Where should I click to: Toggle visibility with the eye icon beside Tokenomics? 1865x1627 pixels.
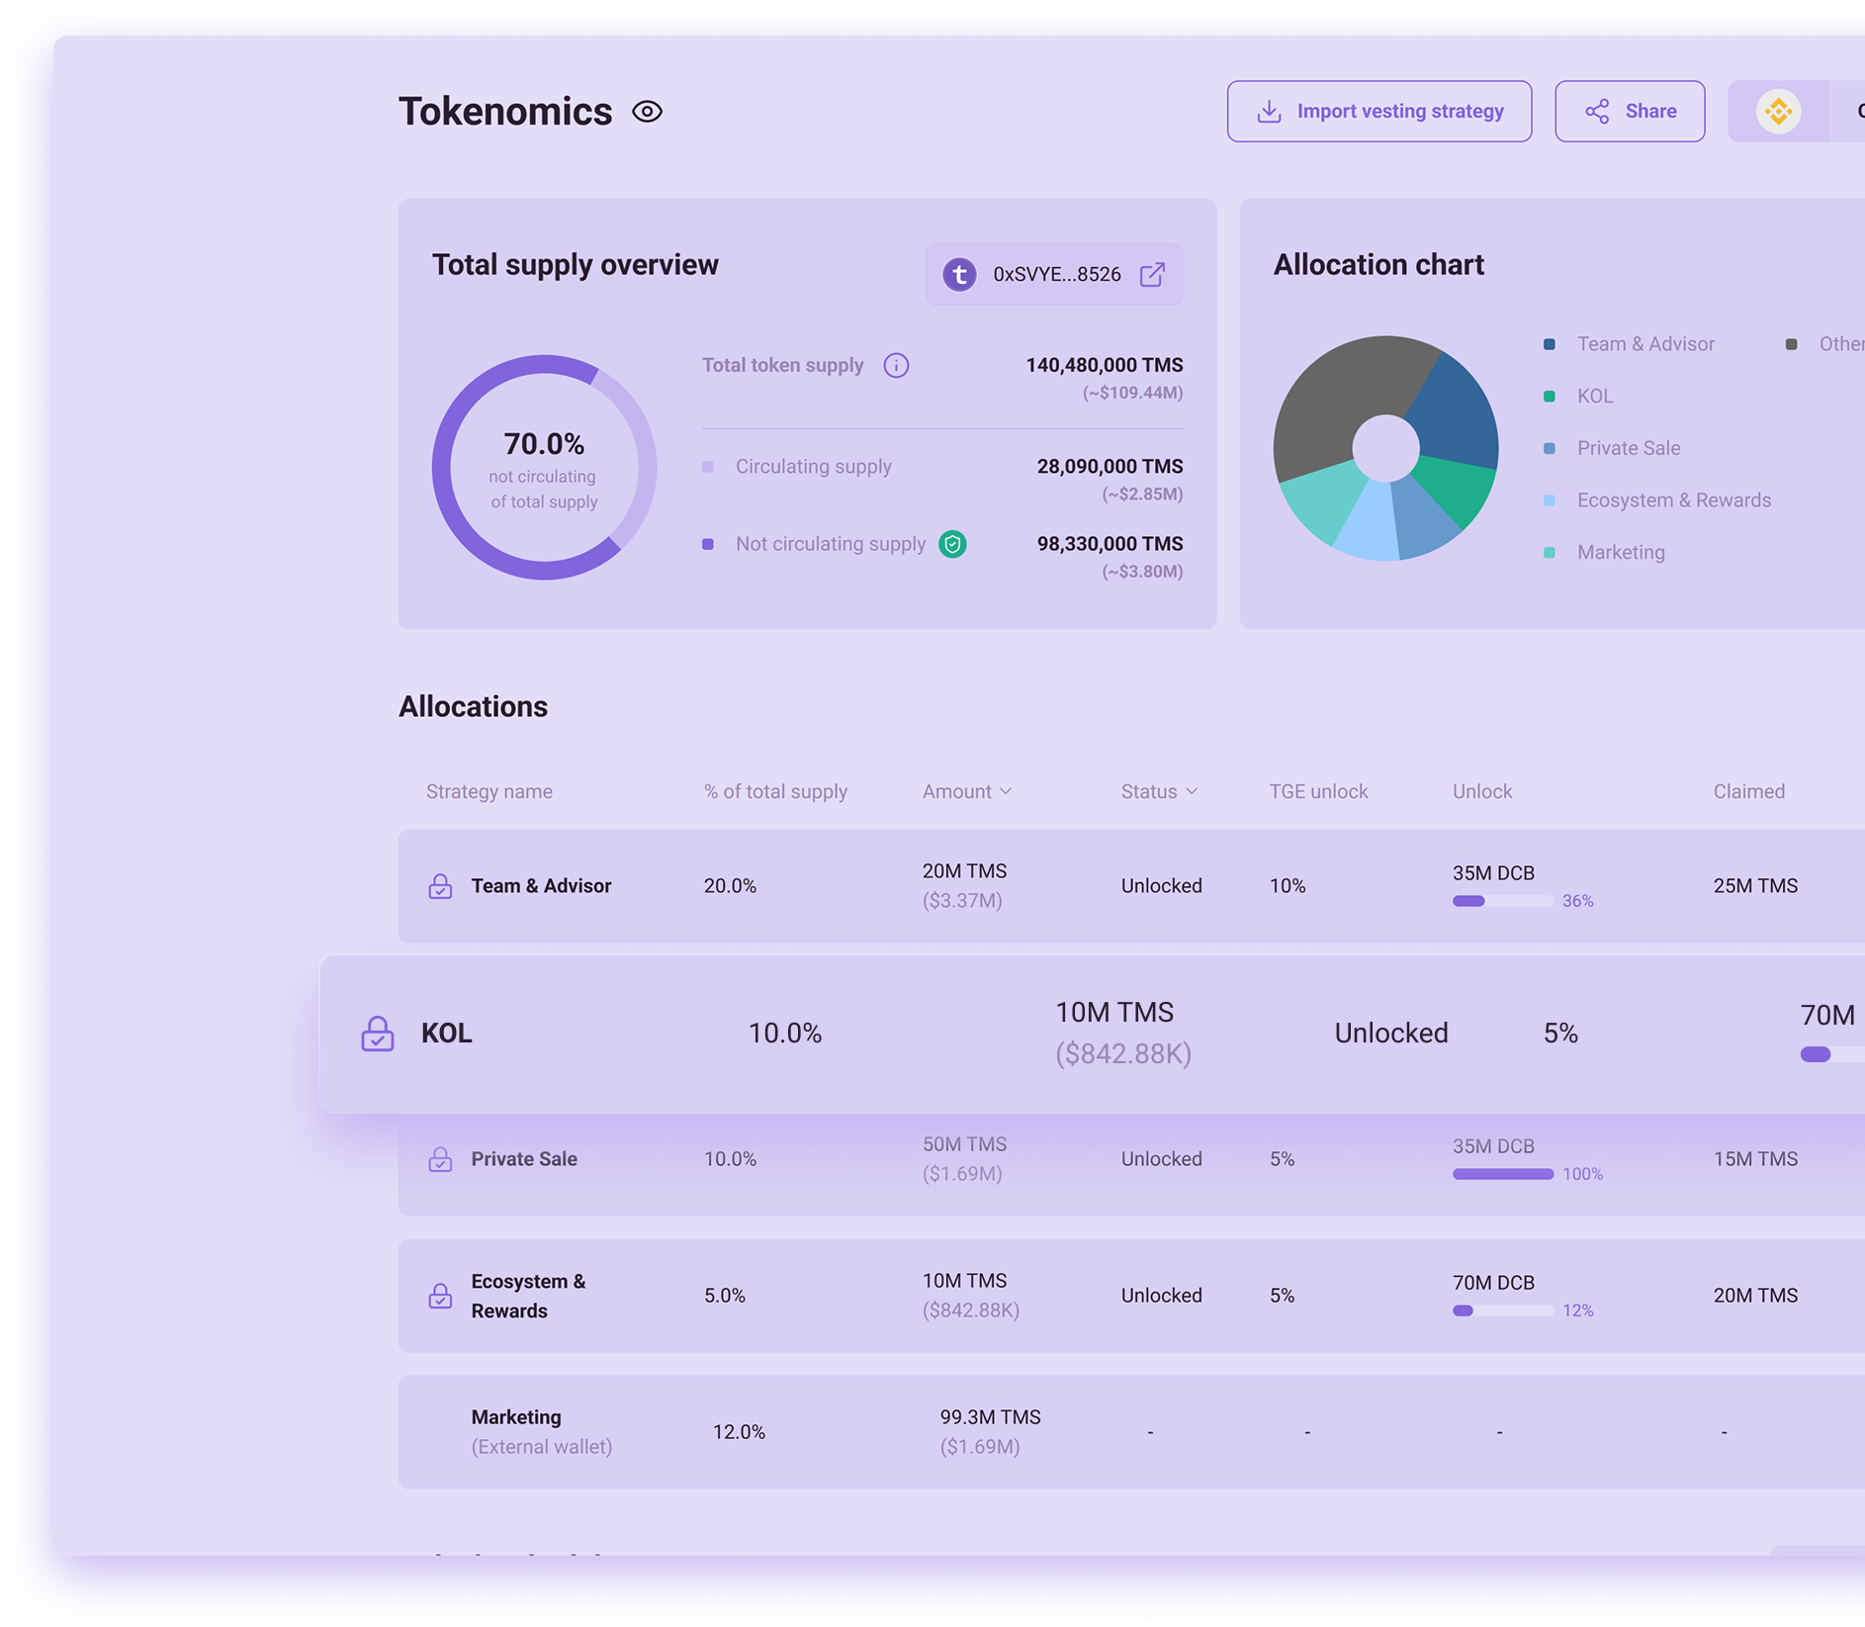click(648, 111)
